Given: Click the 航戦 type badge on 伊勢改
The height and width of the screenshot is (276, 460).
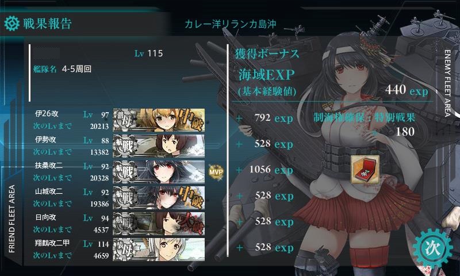Looking at the screenshot, I should 125,146.
